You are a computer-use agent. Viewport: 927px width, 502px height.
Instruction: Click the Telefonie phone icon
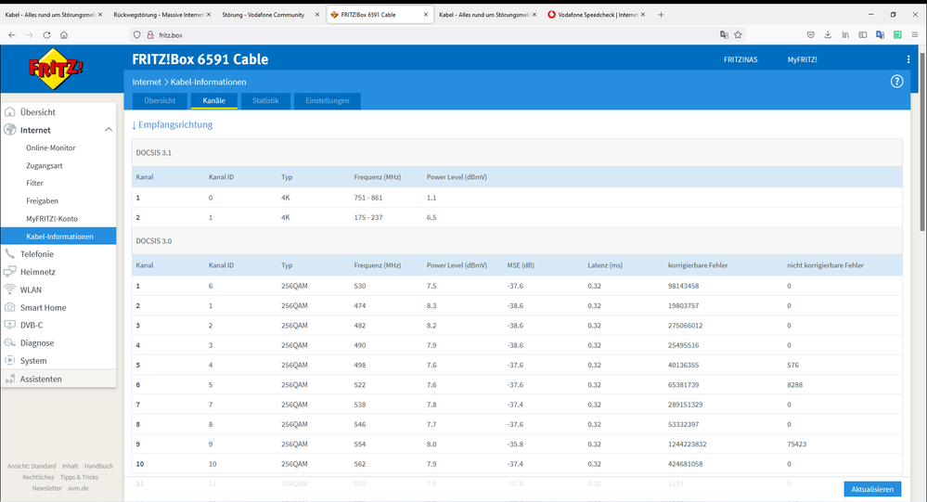(x=10, y=253)
